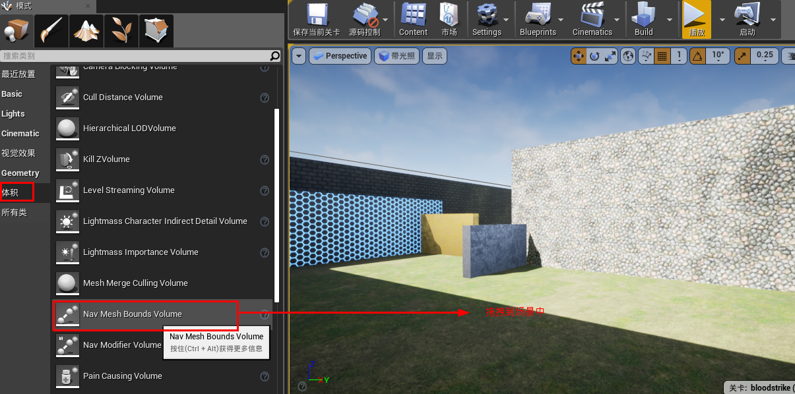
Task: Open Landscape editing mode
Action: tap(86, 30)
